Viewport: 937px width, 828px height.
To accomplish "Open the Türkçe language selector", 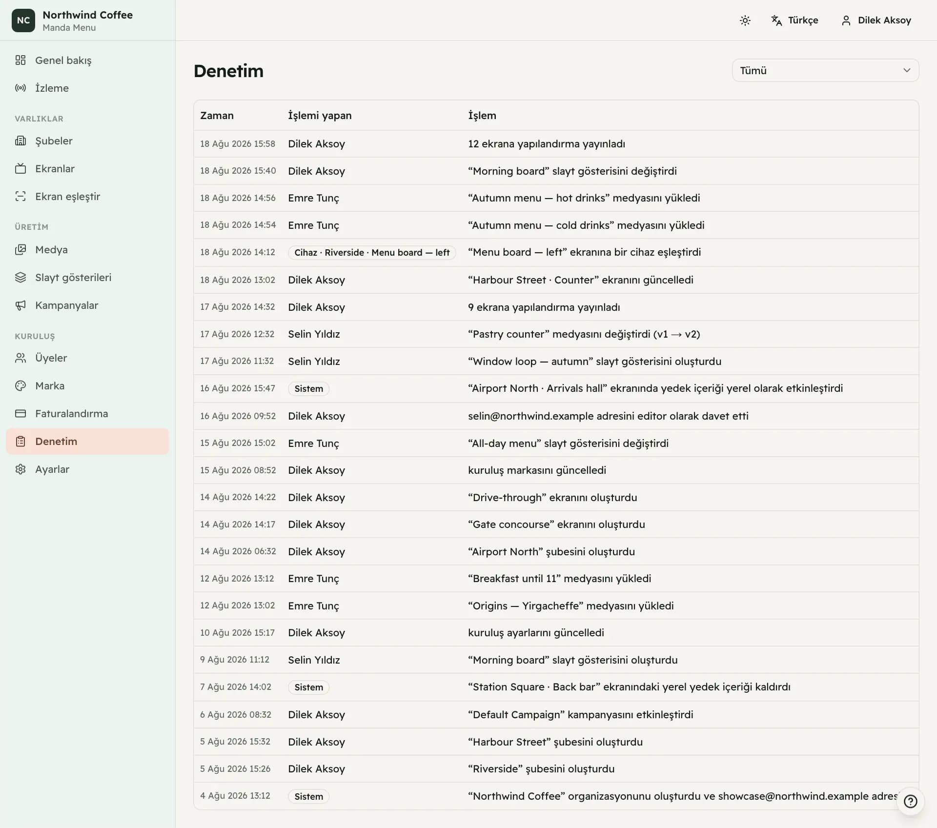I will (x=794, y=20).
